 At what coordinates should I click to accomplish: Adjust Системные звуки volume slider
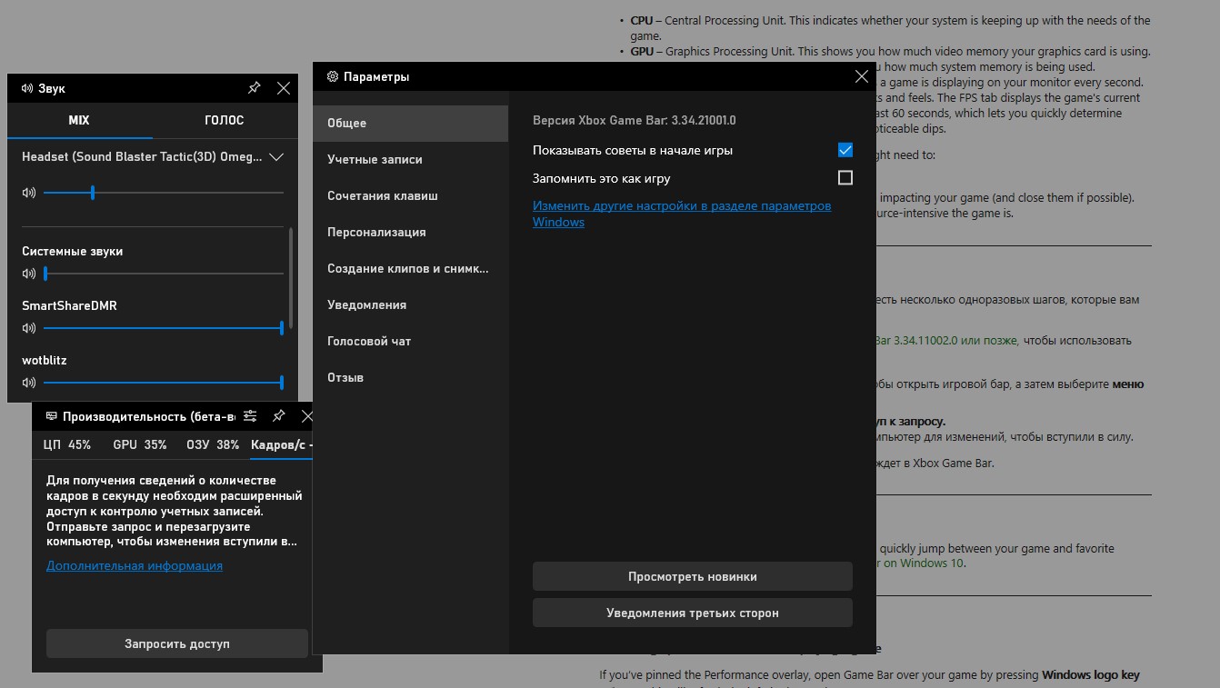tap(164, 274)
